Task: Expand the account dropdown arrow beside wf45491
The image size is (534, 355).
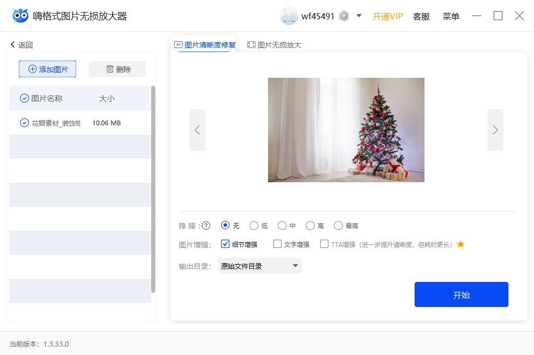Action: pos(359,16)
